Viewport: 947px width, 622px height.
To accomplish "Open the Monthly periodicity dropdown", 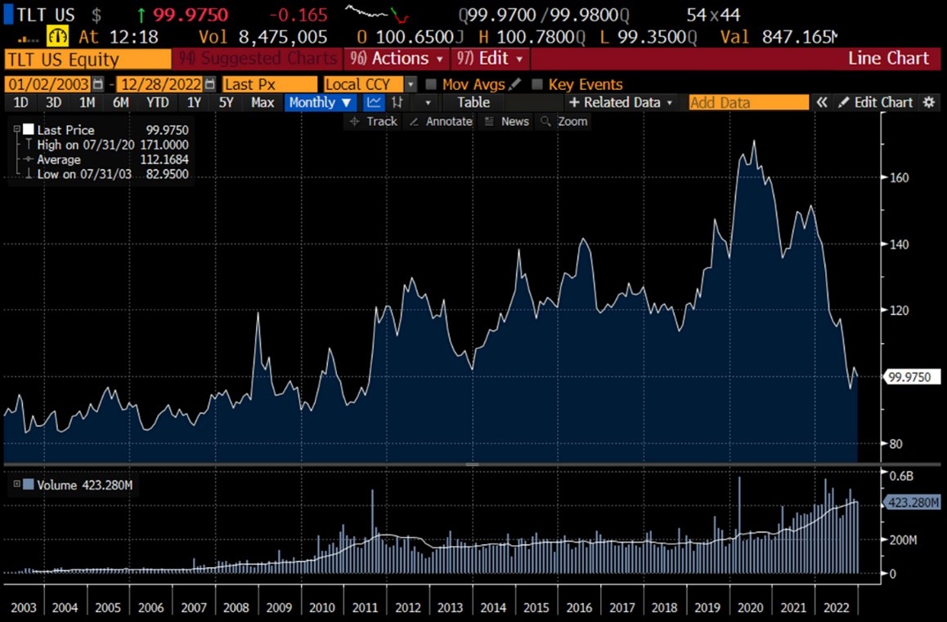I will 320,102.
